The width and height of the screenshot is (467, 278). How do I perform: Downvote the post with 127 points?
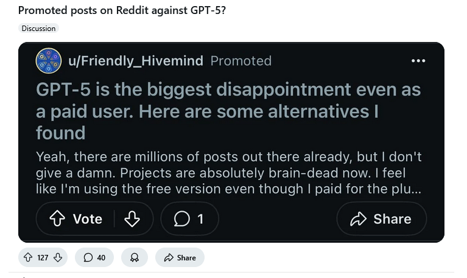pos(58,257)
